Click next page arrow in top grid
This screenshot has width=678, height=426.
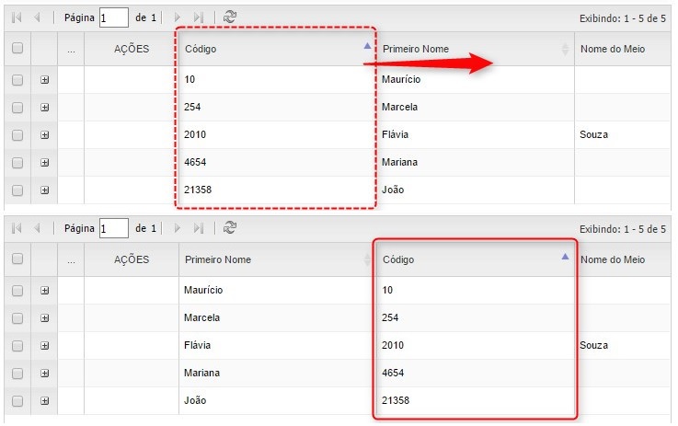178,17
